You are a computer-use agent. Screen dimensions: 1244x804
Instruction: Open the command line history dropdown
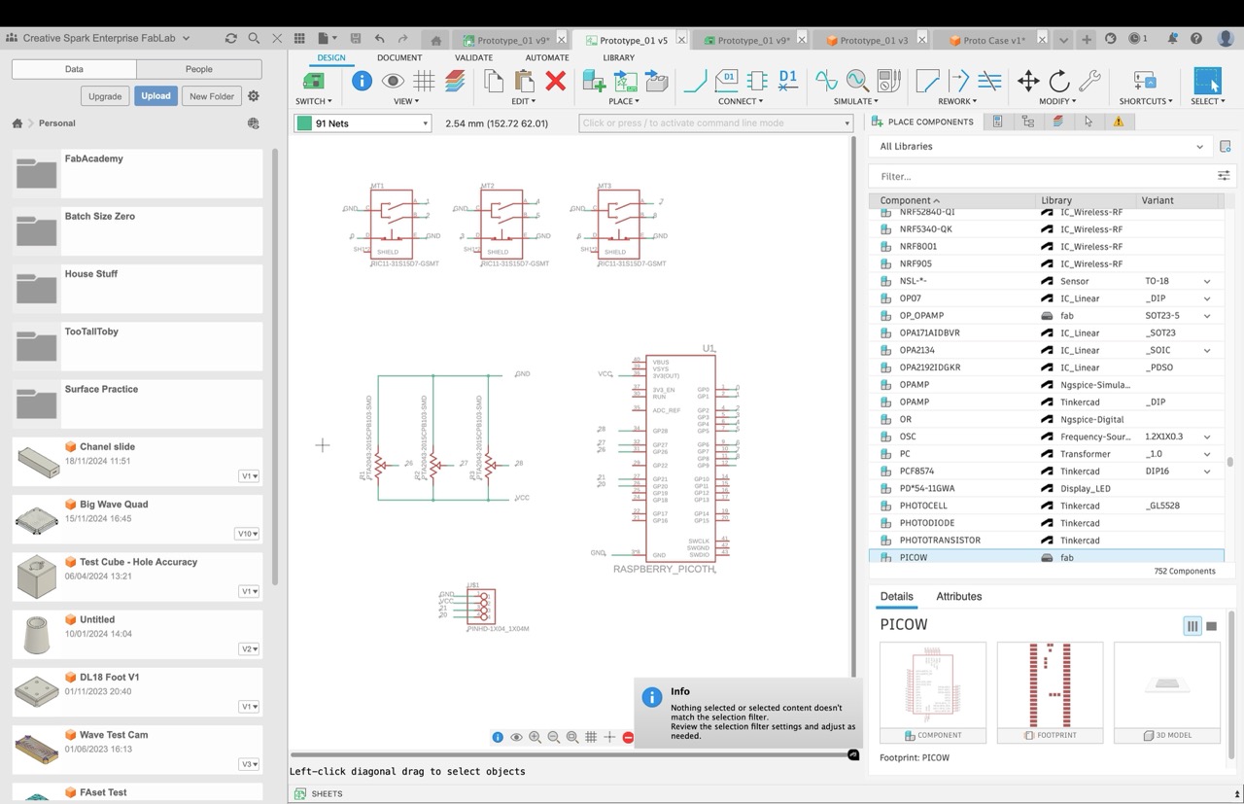click(847, 123)
